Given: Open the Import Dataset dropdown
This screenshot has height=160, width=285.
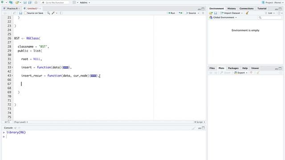Looking at the screenshot, I should coord(232,13).
